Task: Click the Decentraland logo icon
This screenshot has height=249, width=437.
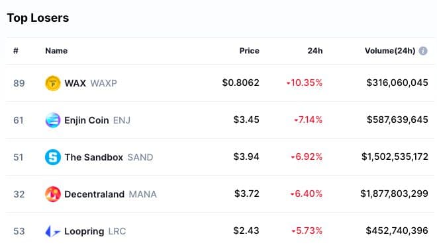Action: tap(53, 194)
